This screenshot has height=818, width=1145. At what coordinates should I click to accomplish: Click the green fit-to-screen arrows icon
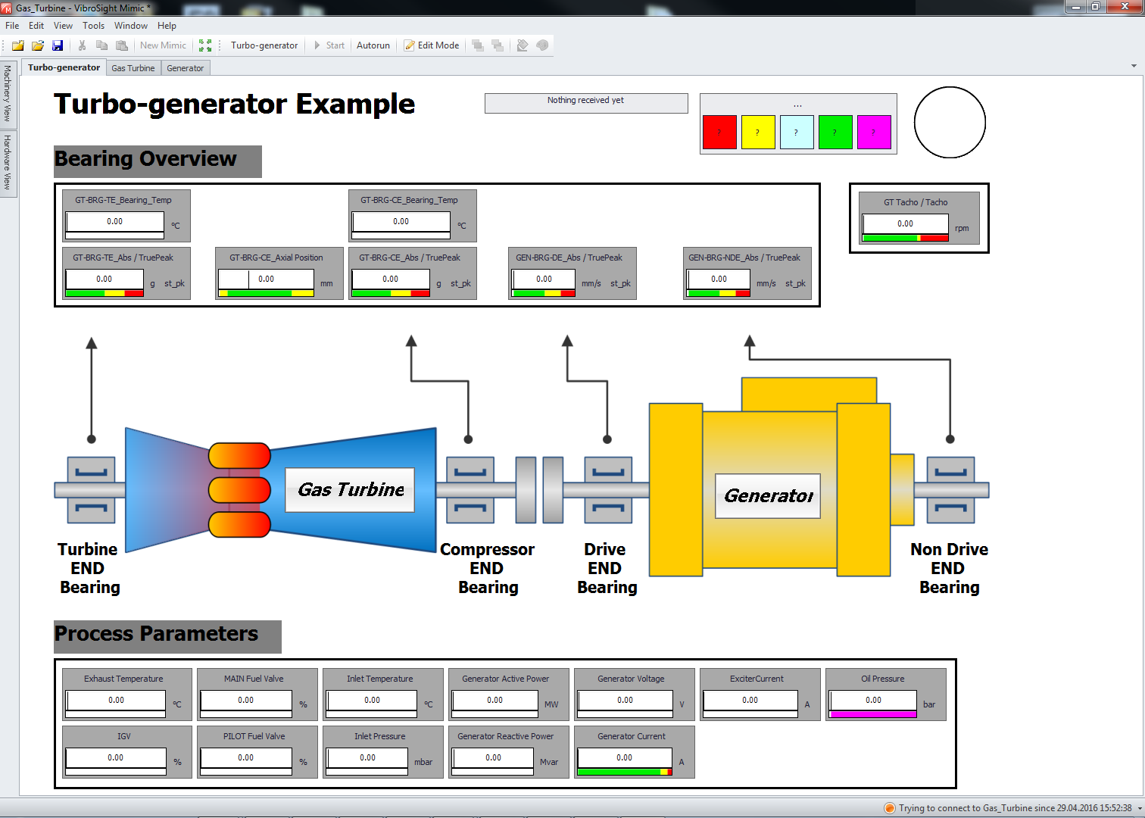(205, 45)
